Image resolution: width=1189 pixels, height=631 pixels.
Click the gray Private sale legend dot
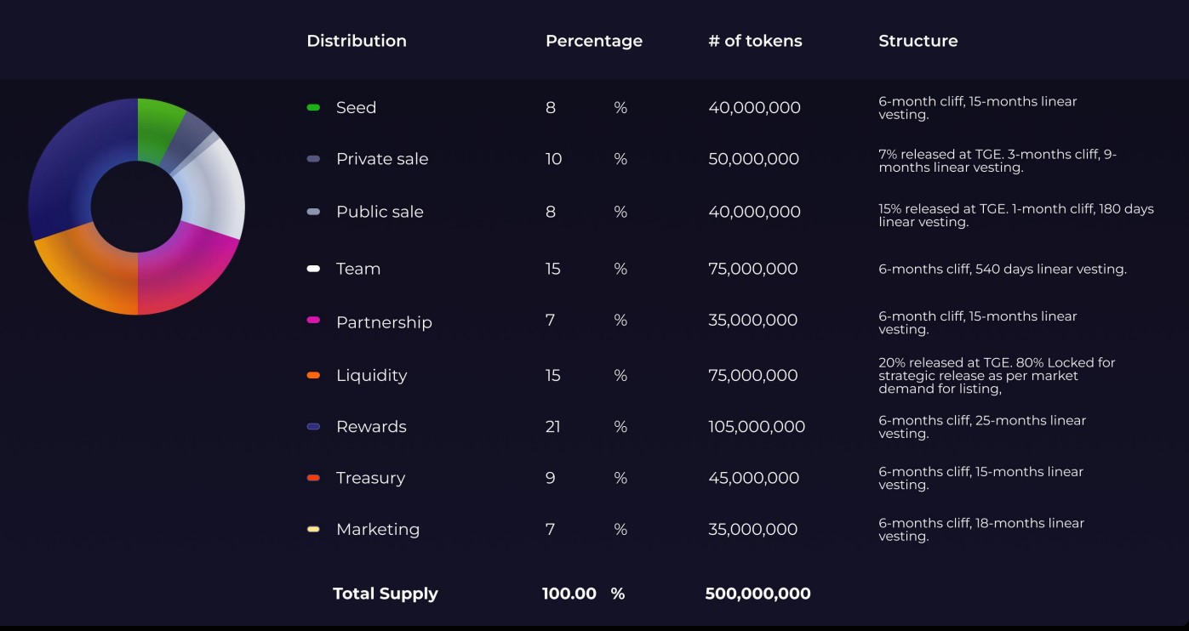tap(314, 159)
